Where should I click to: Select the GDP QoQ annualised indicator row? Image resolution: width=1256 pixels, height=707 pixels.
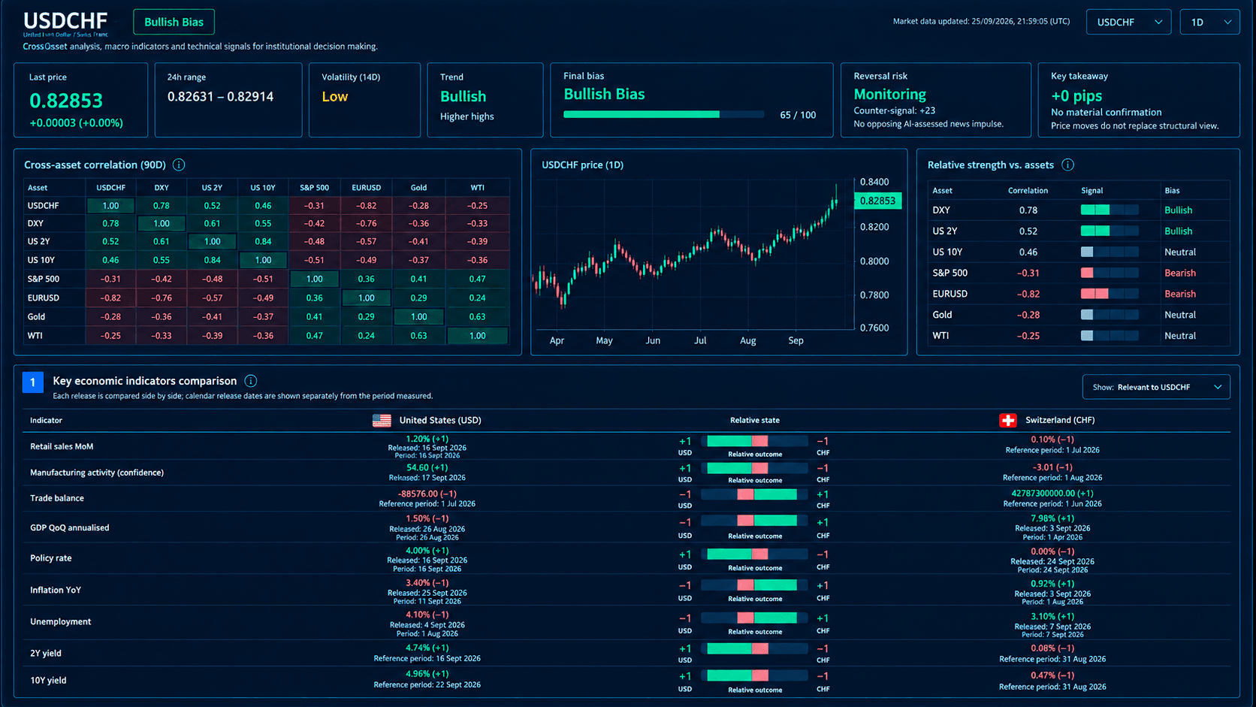click(x=626, y=527)
